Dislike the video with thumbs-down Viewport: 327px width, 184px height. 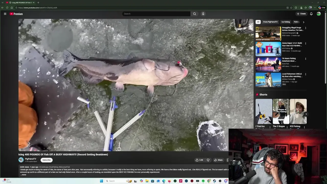[208, 160]
